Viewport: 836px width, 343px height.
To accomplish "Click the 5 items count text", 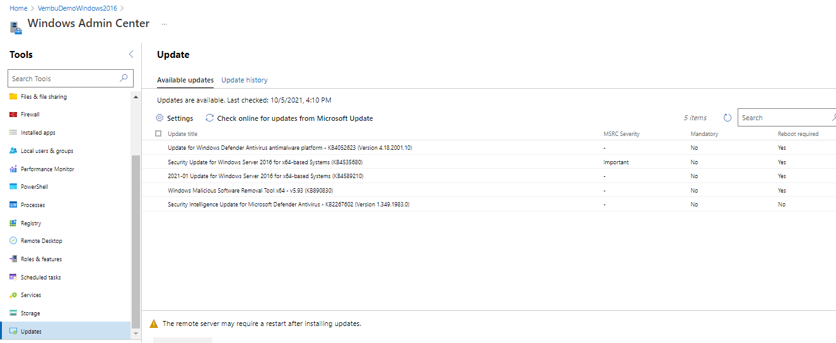I will [x=695, y=118].
